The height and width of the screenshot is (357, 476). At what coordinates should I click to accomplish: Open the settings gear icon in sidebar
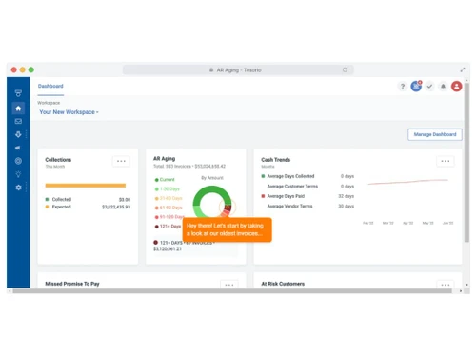18,188
